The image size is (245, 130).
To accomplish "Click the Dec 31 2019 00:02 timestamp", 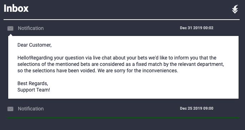I will pos(197,28).
